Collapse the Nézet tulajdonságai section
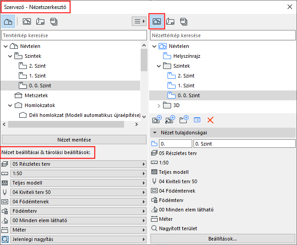The image size is (297, 245). 155,133
